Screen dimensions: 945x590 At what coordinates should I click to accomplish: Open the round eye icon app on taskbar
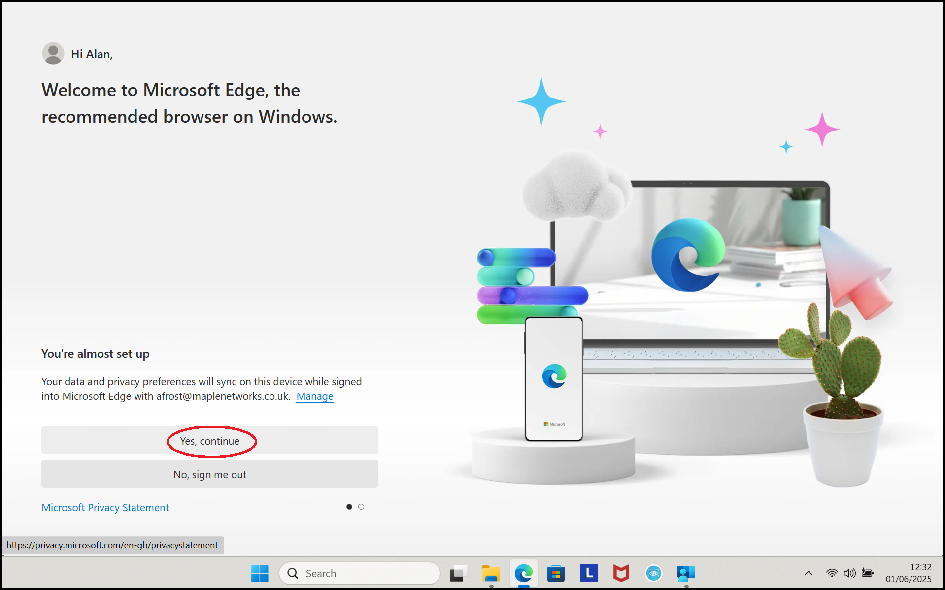(x=653, y=573)
